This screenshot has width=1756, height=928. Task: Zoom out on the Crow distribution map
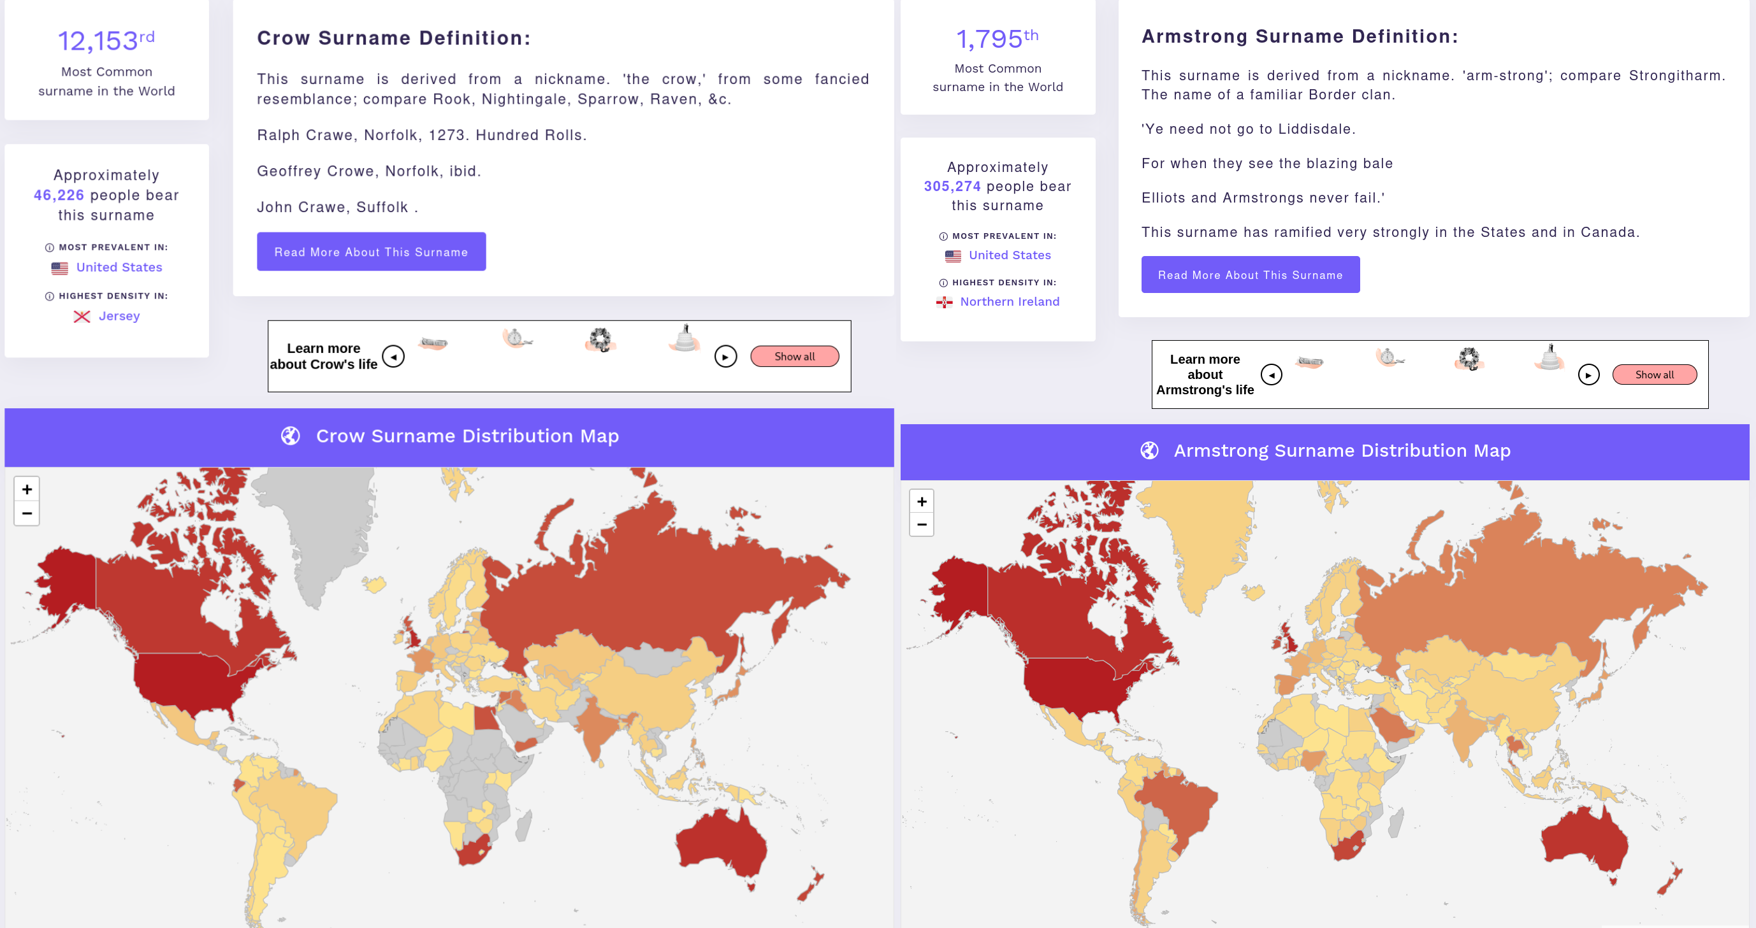(27, 513)
